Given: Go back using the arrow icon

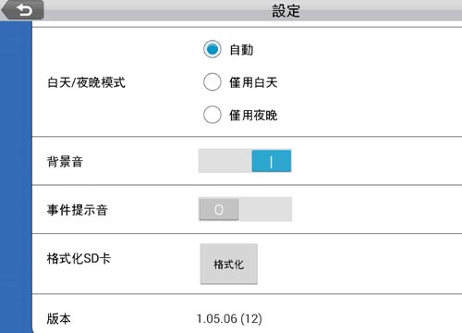Looking at the screenshot, I should tap(23, 10).
